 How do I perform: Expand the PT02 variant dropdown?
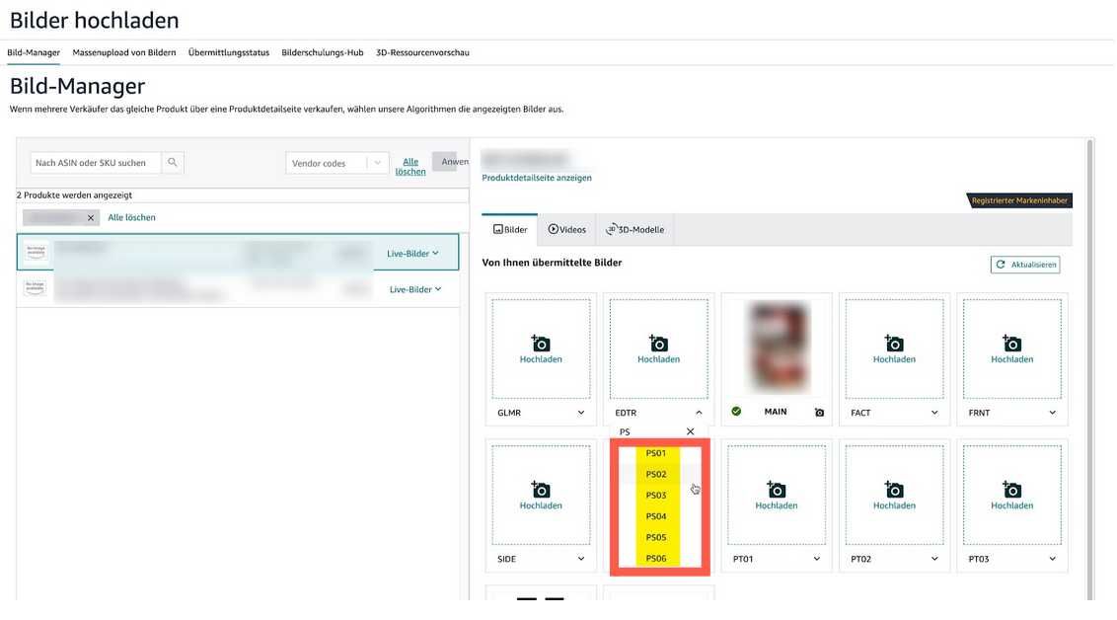(933, 559)
